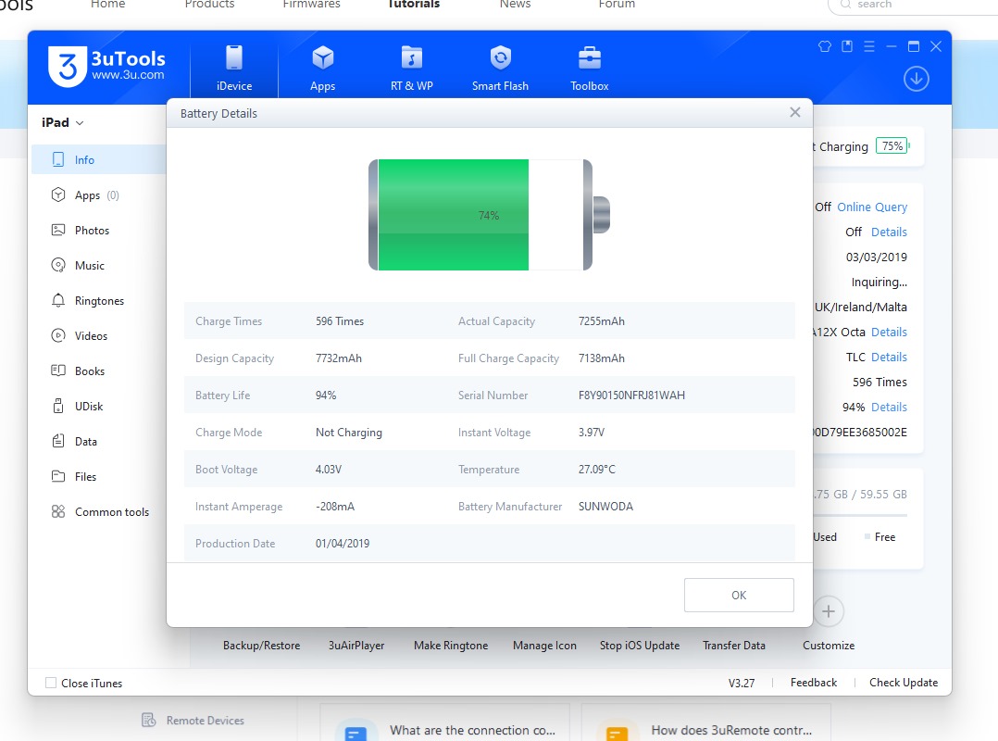Click the 7255mAh actual capacity value
Viewport: 998px width, 741px height.
coord(602,321)
